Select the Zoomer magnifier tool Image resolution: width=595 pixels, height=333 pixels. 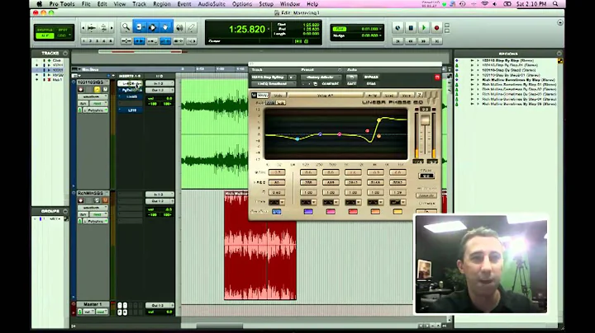(126, 28)
